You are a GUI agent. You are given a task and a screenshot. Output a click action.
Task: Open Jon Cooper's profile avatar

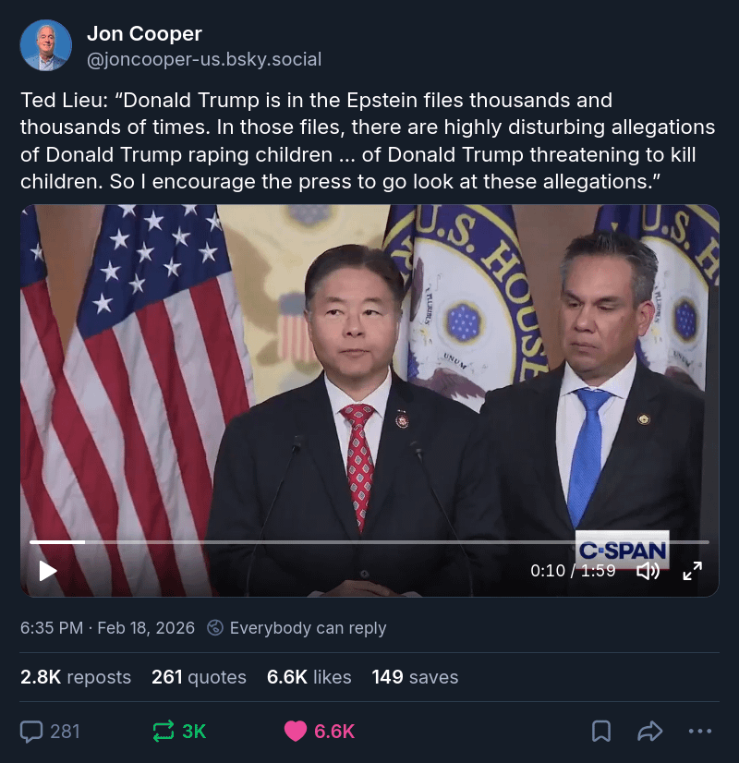(46, 45)
